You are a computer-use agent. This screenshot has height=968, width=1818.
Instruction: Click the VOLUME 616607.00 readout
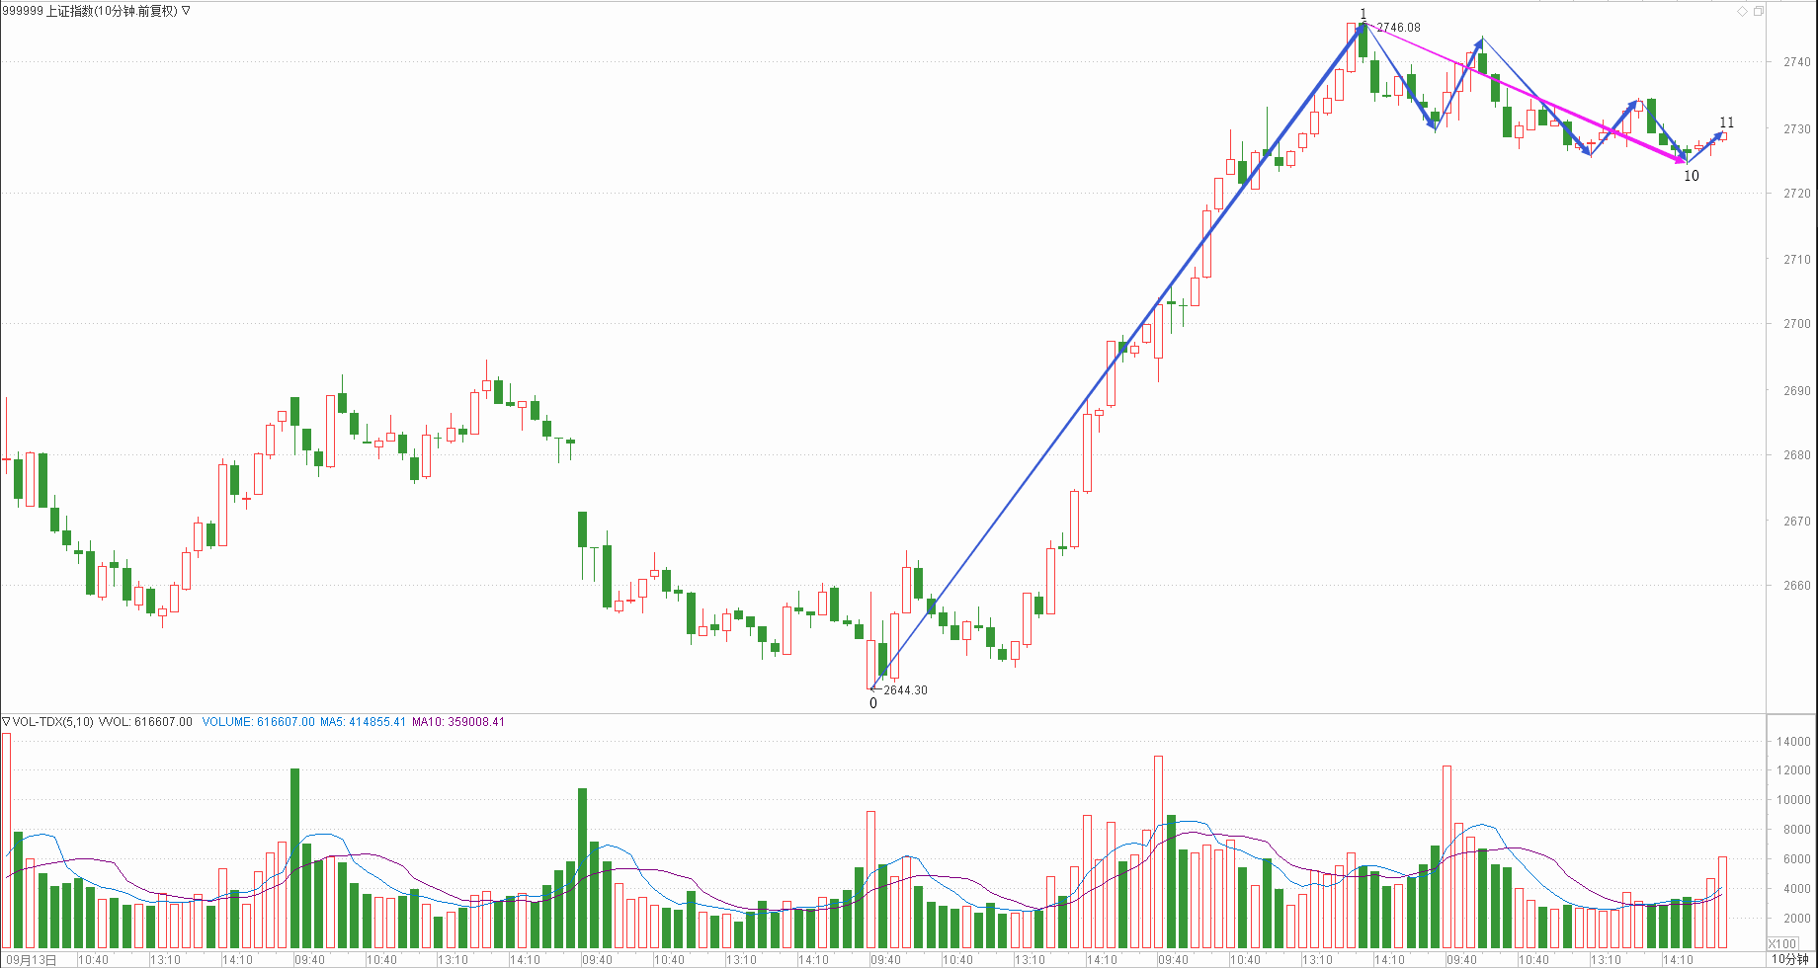258,722
